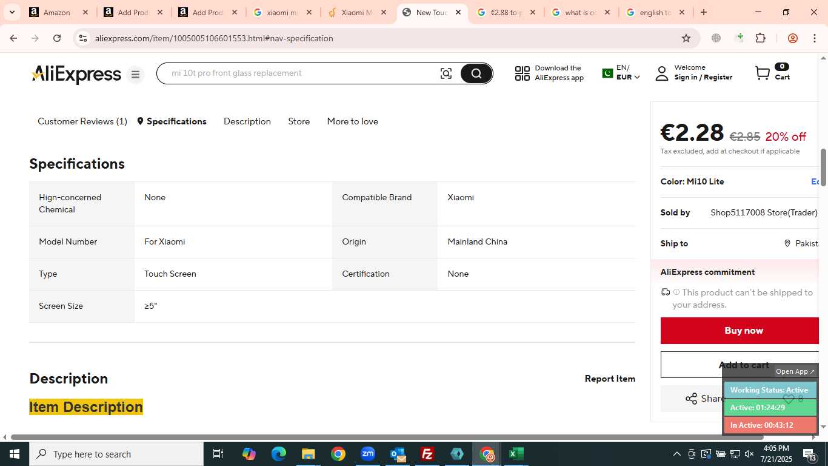Switch to the 'xiaomi mi' Google tab
Viewport: 828px width, 466px height.
283,12
